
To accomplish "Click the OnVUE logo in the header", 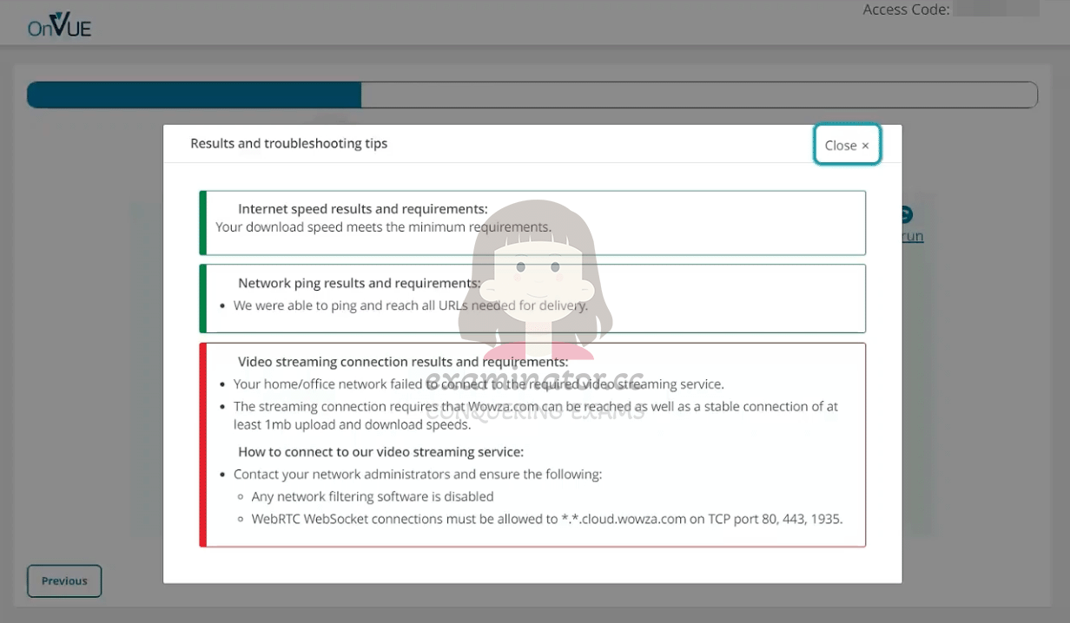I will click(x=58, y=24).
